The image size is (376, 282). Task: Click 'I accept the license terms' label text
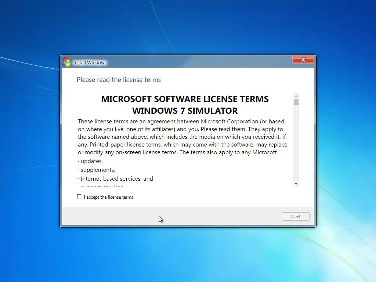108,197
